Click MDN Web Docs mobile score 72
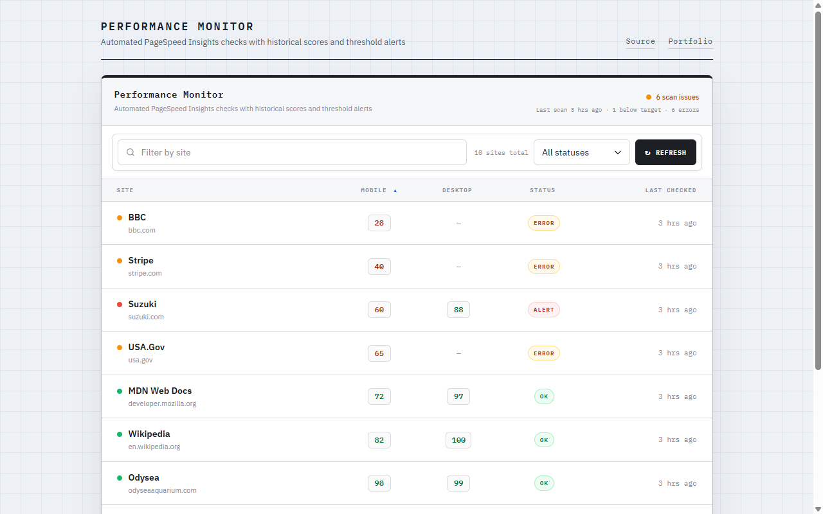Viewport: 823px width, 514px height. pos(379,396)
